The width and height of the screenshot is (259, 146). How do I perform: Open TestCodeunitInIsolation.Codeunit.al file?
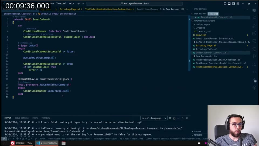click(218, 60)
